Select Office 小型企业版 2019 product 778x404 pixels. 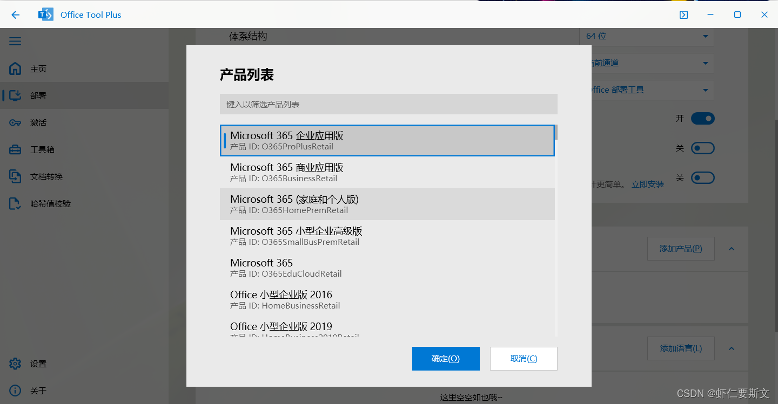(x=387, y=327)
